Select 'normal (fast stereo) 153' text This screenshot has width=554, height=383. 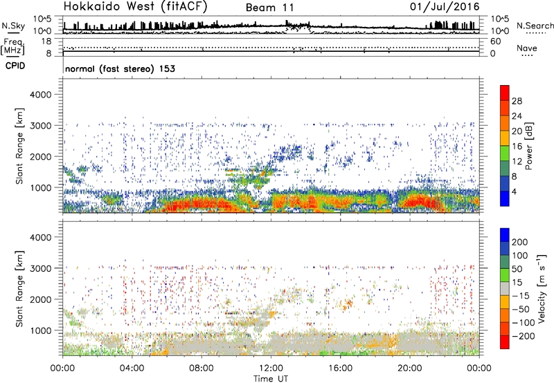point(120,68)
